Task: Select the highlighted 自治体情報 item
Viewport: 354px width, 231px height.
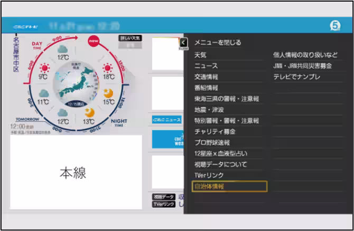Action: click(229, 186)
